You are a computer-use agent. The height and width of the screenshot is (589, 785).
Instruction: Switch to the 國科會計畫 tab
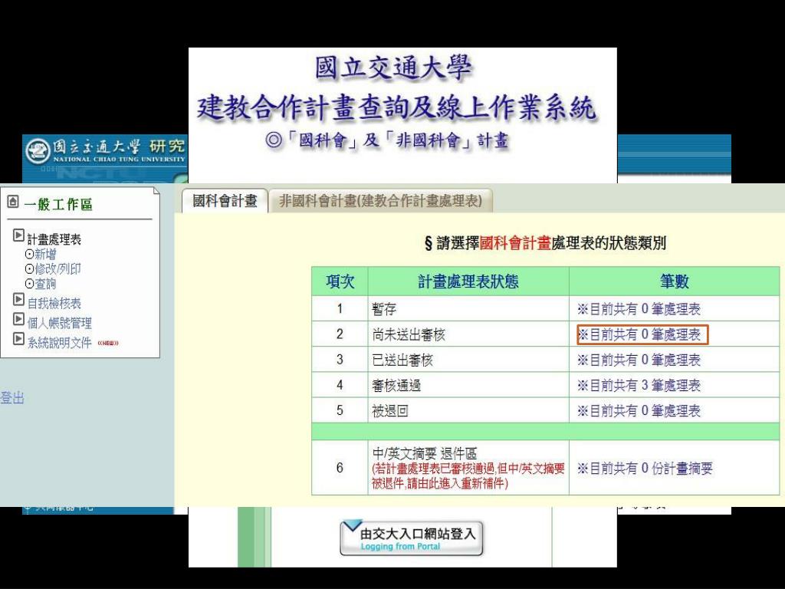tap(225, 201)
